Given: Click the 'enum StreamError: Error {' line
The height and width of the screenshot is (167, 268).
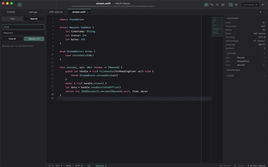Looking at the screenshot, I should click(x=77, y=51).
